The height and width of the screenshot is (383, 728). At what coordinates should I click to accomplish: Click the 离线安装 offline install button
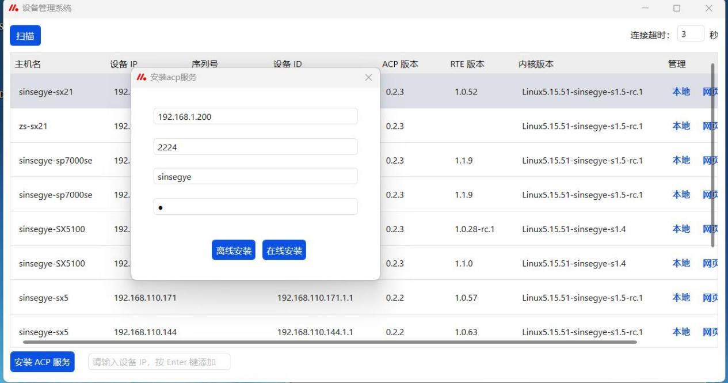234,251
